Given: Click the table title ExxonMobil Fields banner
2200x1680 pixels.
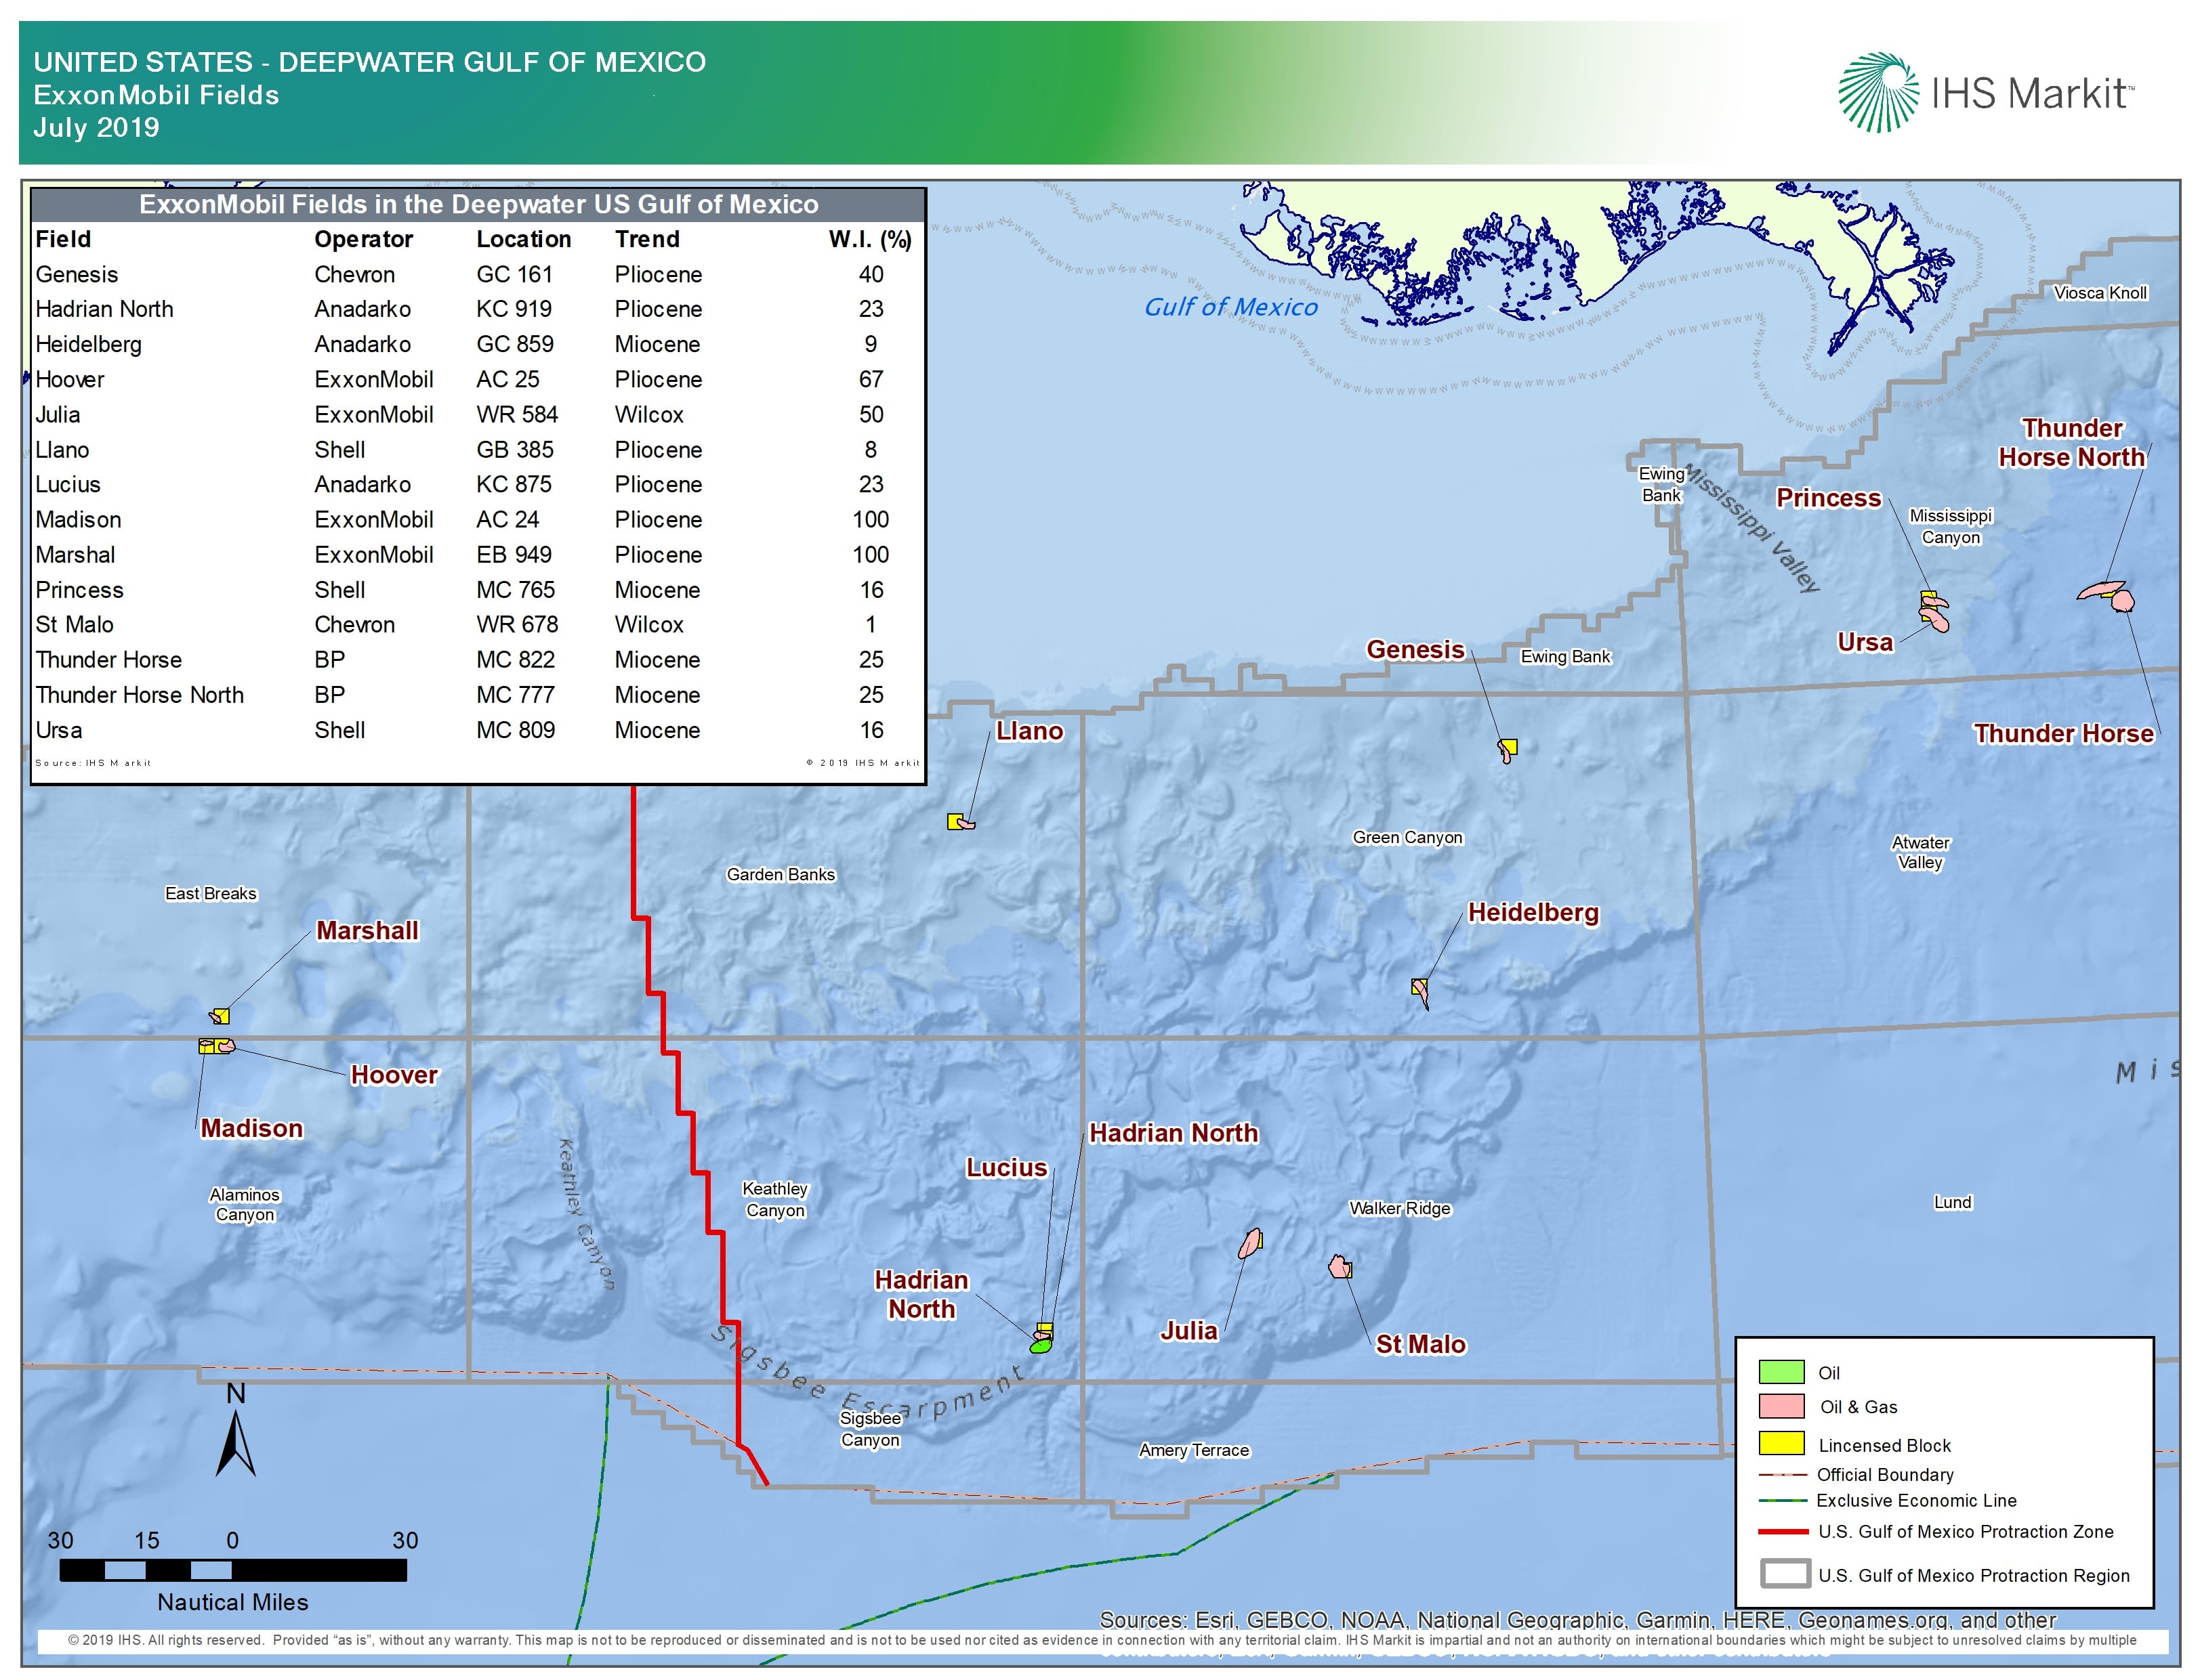Looking at the screenshot, I should [478, 204].
